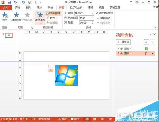Click the Animation Painter button

(52, 22)
